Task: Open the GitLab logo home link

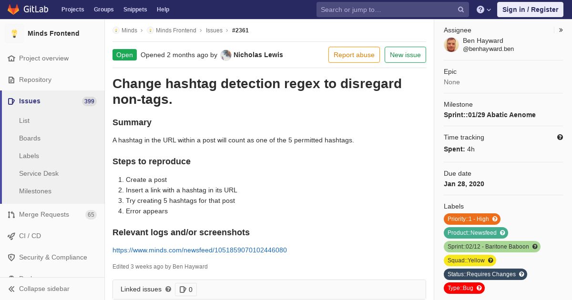Action: coord(27,9)
